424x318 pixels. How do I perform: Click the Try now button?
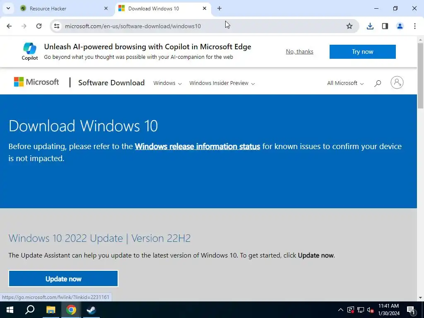pos(363,52)
